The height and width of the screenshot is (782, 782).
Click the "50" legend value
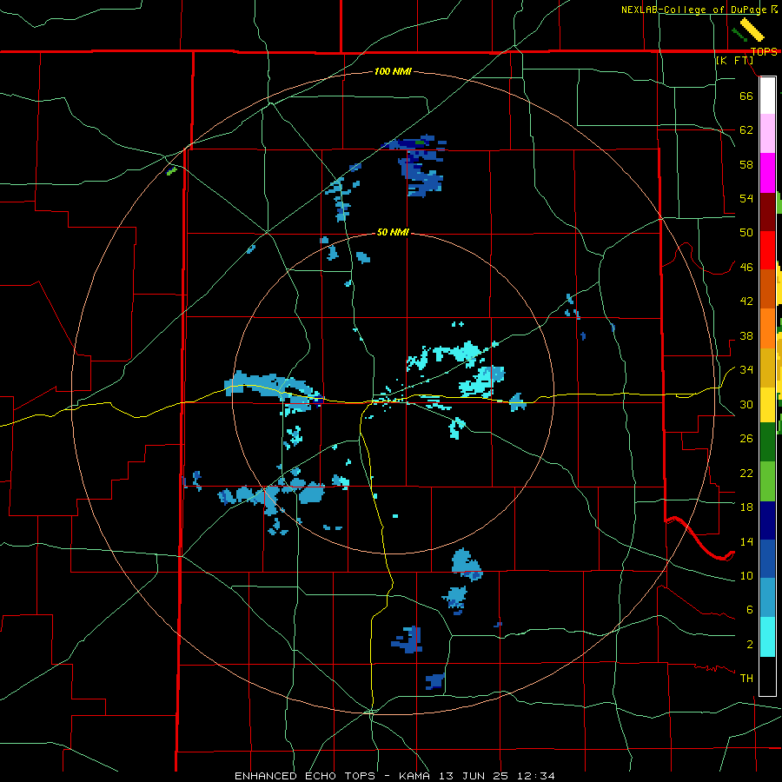pyautogui.click(x=746, y=232)
